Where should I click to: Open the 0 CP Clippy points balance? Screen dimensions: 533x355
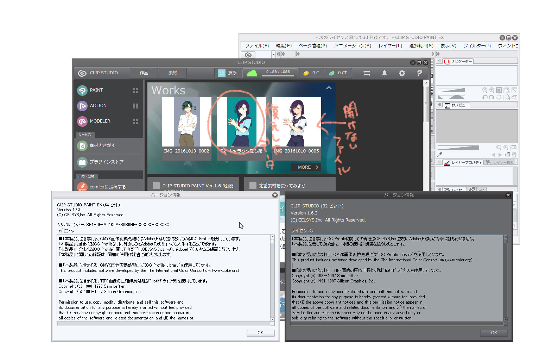pos(338,73)
